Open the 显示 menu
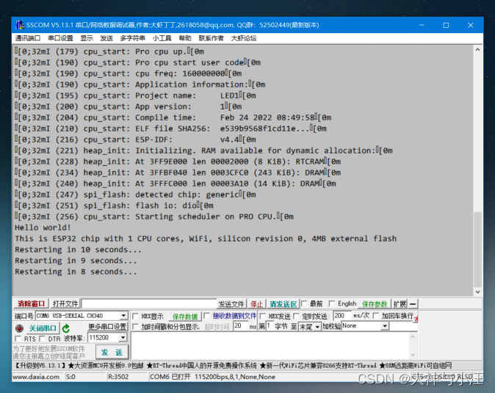495x393 pixels. tap(87, 38)
